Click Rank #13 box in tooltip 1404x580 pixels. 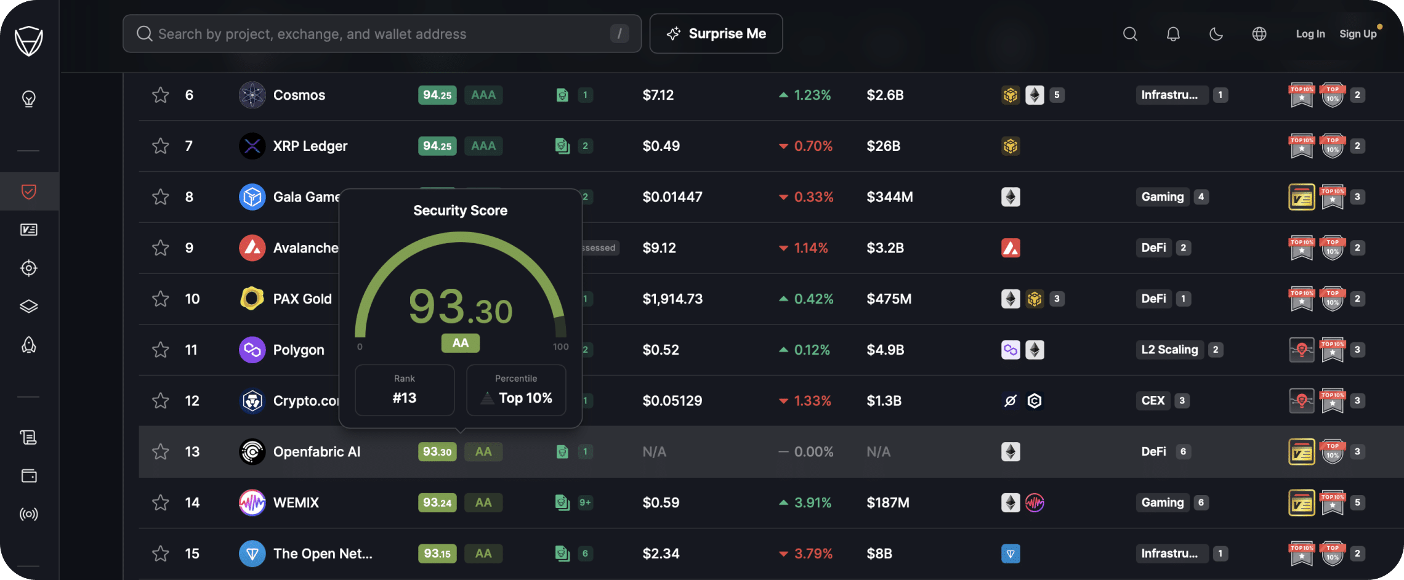[405, 390]
